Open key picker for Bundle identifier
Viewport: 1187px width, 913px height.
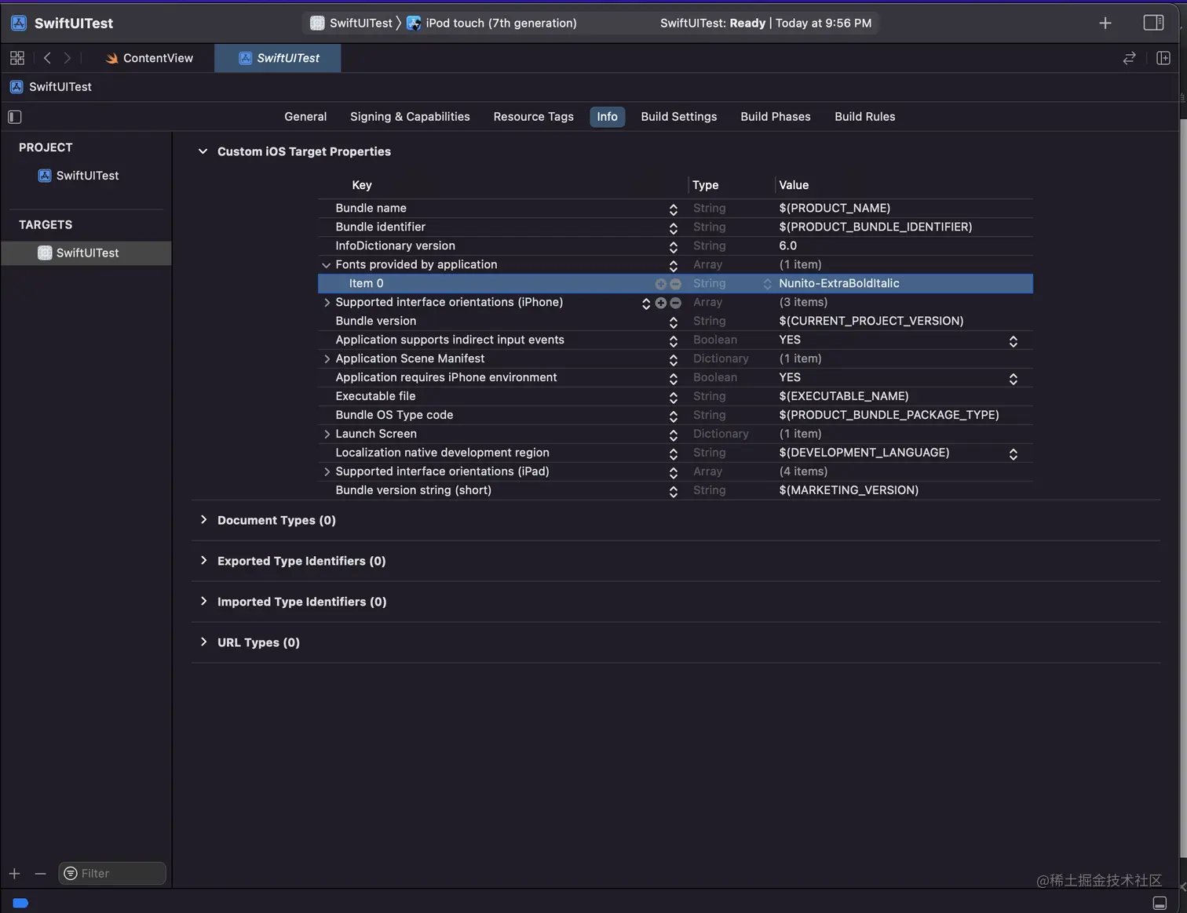tap(674, 228)
